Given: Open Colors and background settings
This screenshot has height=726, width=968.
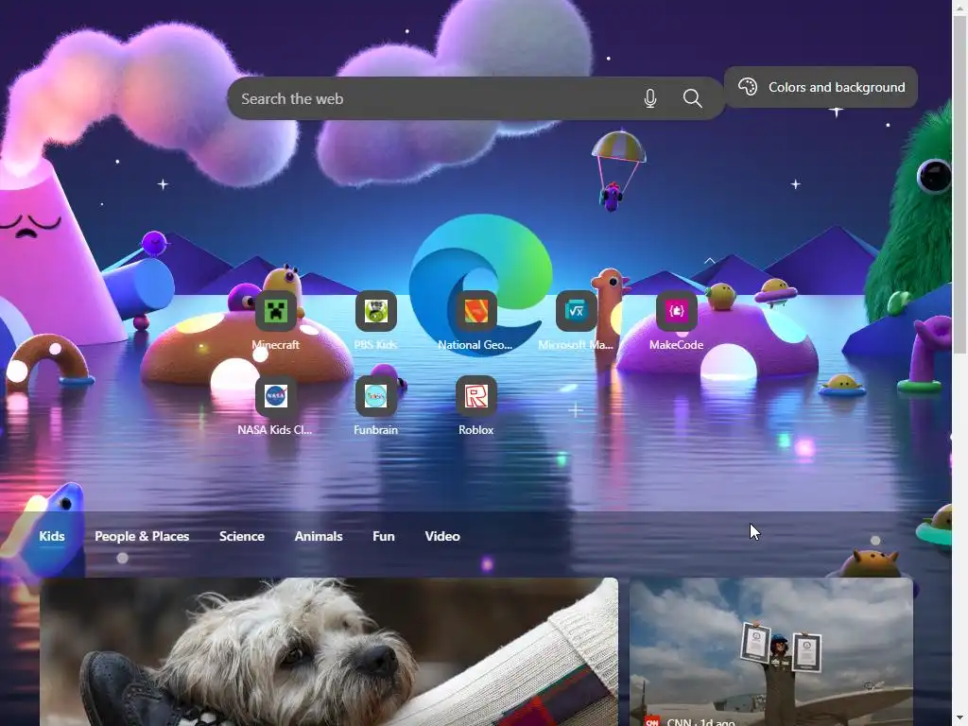Looking at the screenshot, I should (821, 87).
